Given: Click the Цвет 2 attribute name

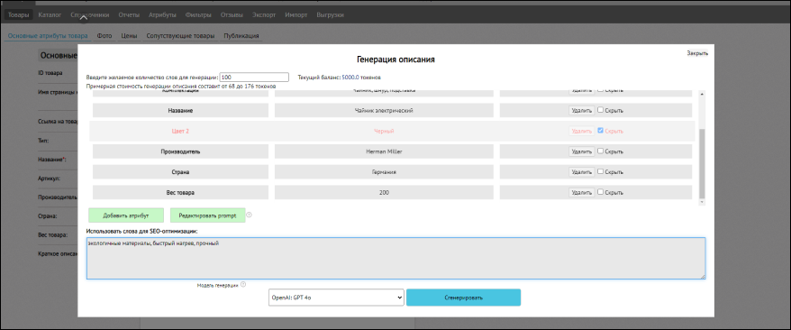Looking at the screenshot, I should [180, 131].
